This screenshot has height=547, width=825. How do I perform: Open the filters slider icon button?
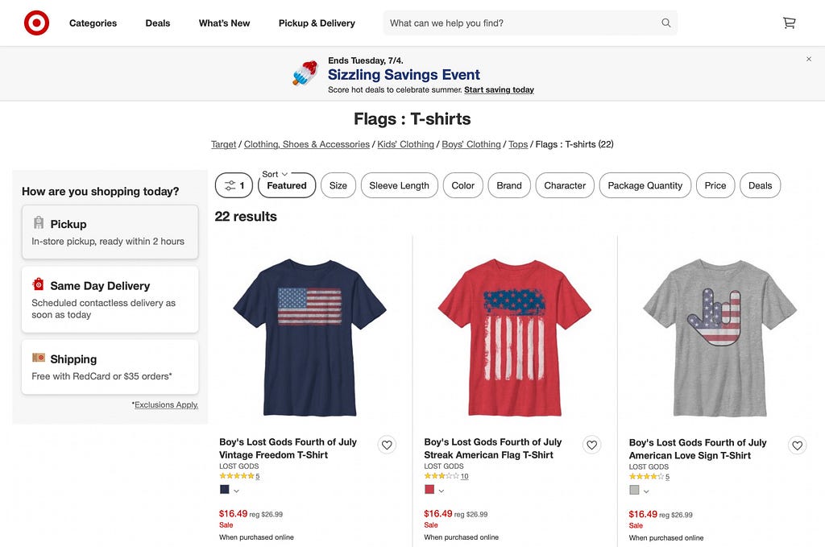click(234, 185)
